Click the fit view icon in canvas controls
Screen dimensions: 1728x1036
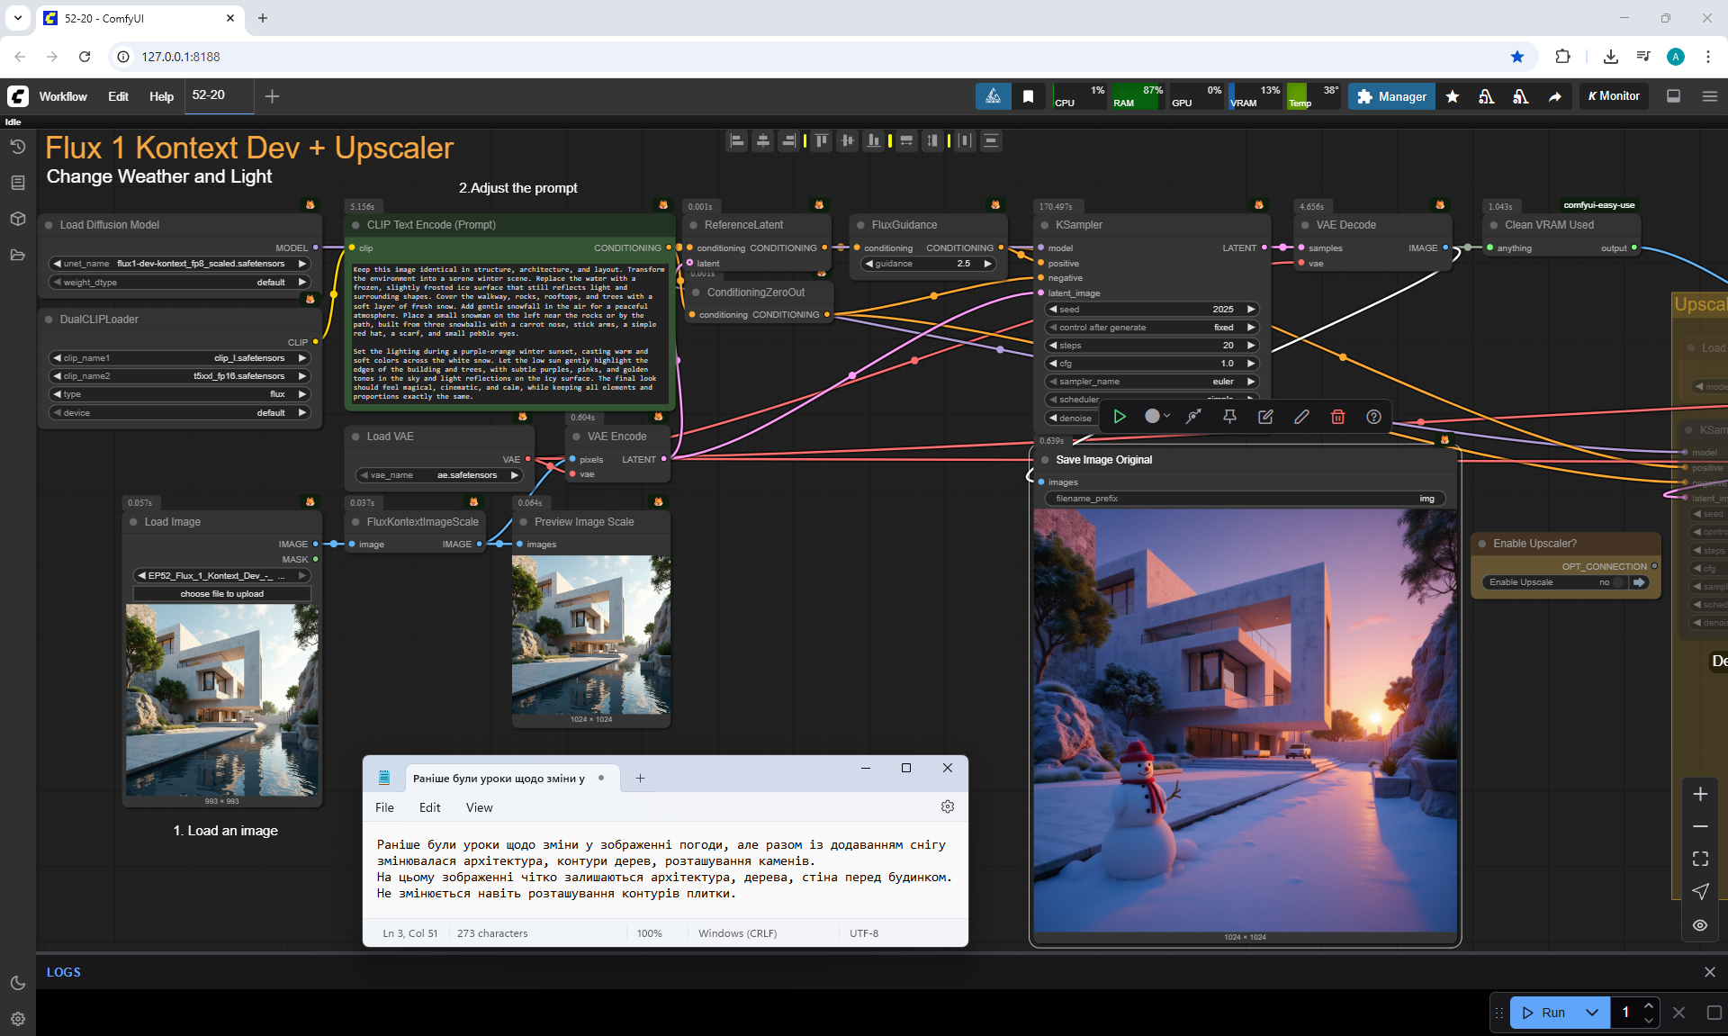(x=1700, y=859)
